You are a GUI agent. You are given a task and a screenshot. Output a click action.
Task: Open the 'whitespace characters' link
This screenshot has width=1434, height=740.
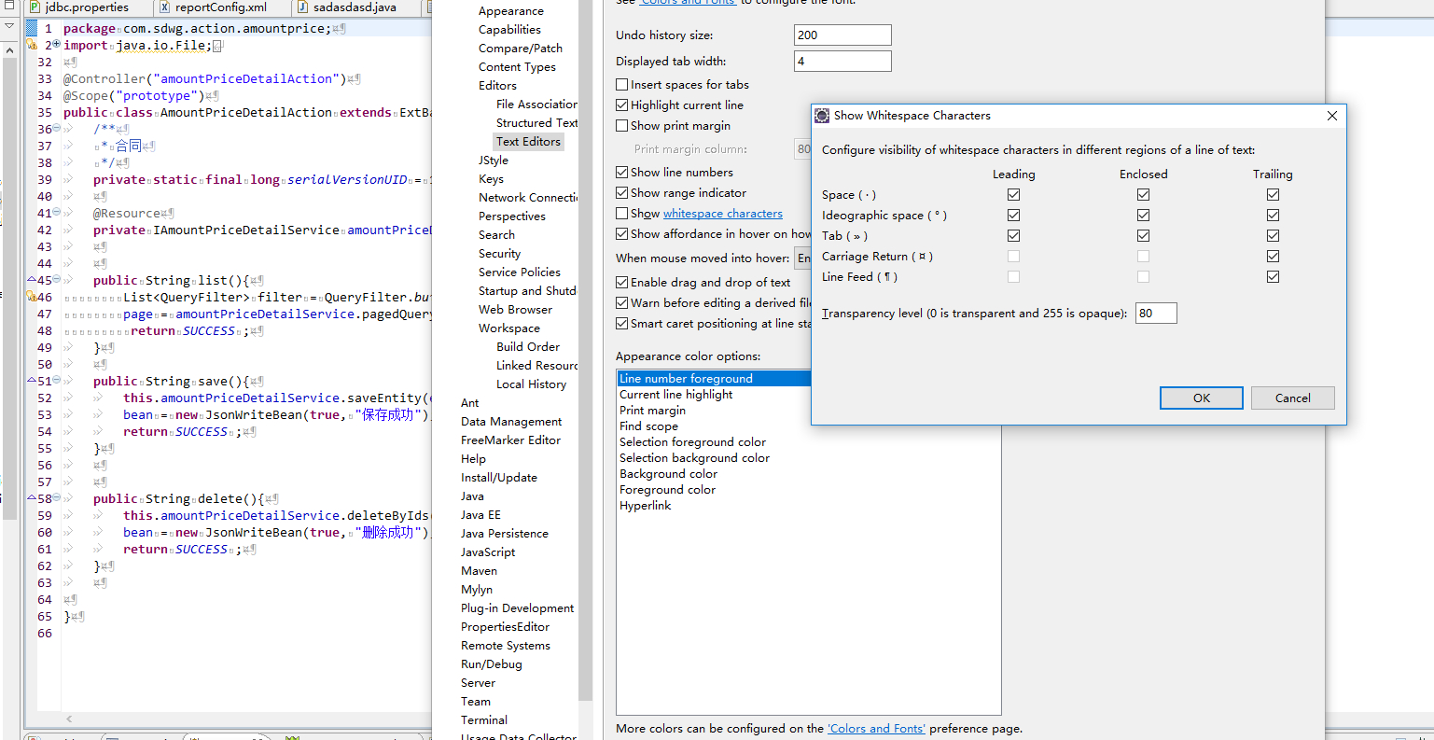click(x=723, y=214)
